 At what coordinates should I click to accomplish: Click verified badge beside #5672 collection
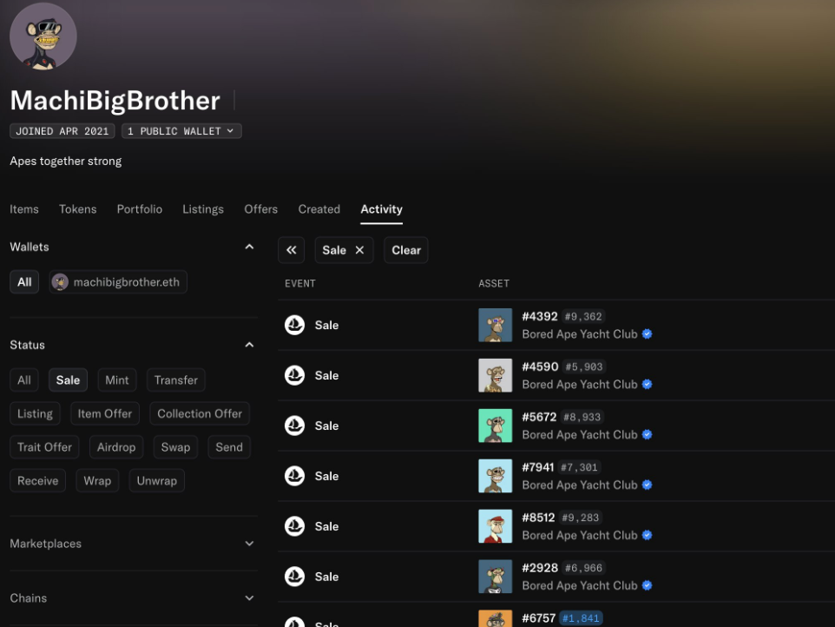coord(647,435)
